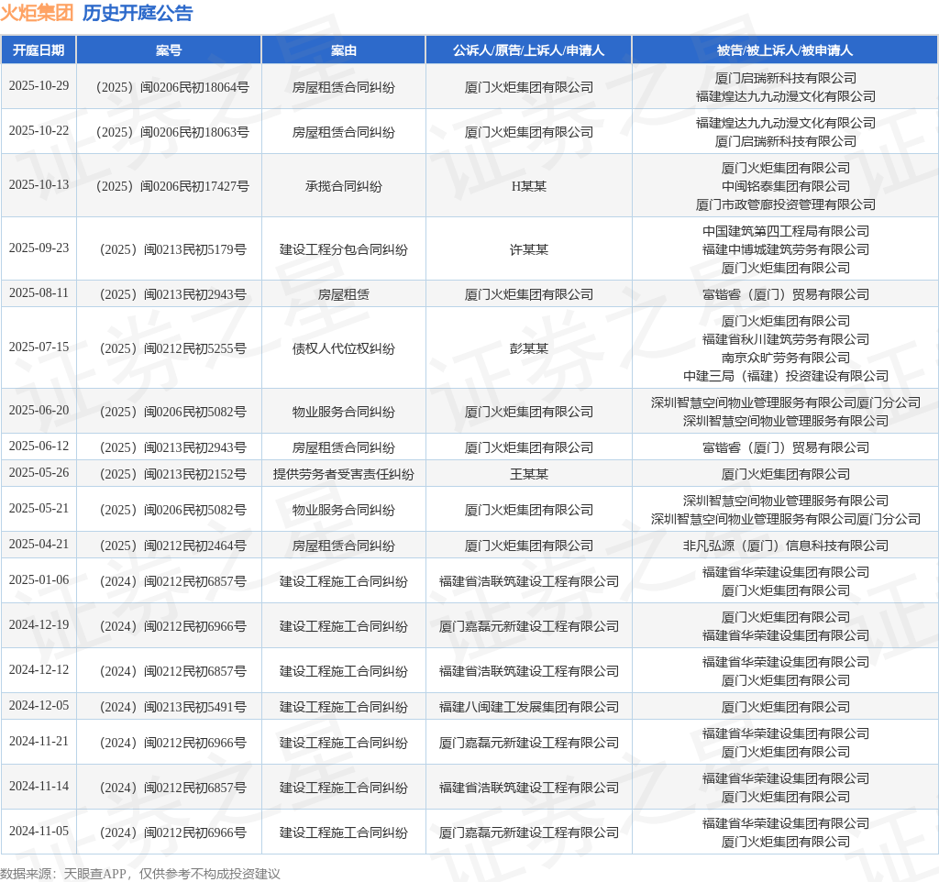Viewport: 939px width, 882px height.
Task: Select case number 闽0206民初18064号
Action: 172,87
